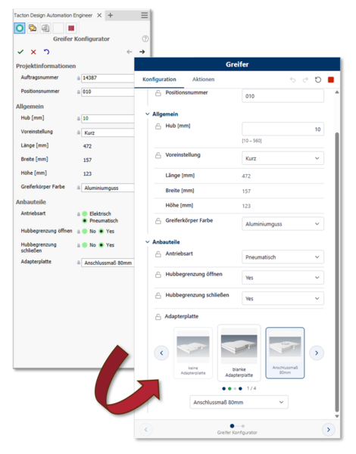
Task: Toggle lock icon next to Greiferkörper Farbe in Greifer
Action: point(158,221)
